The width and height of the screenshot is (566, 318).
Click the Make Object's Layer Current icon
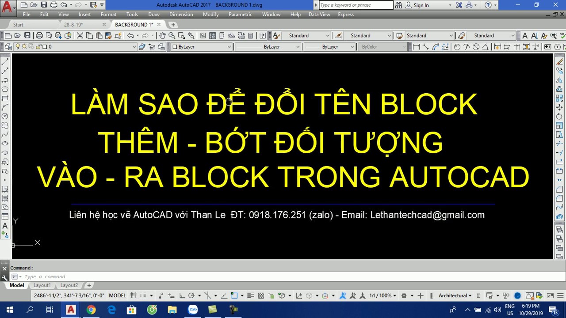pyautogui.click(x=142, y=46)
